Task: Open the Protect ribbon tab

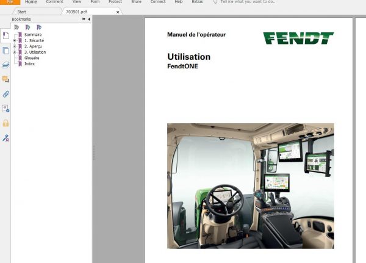Action: (x=115, y=2)
